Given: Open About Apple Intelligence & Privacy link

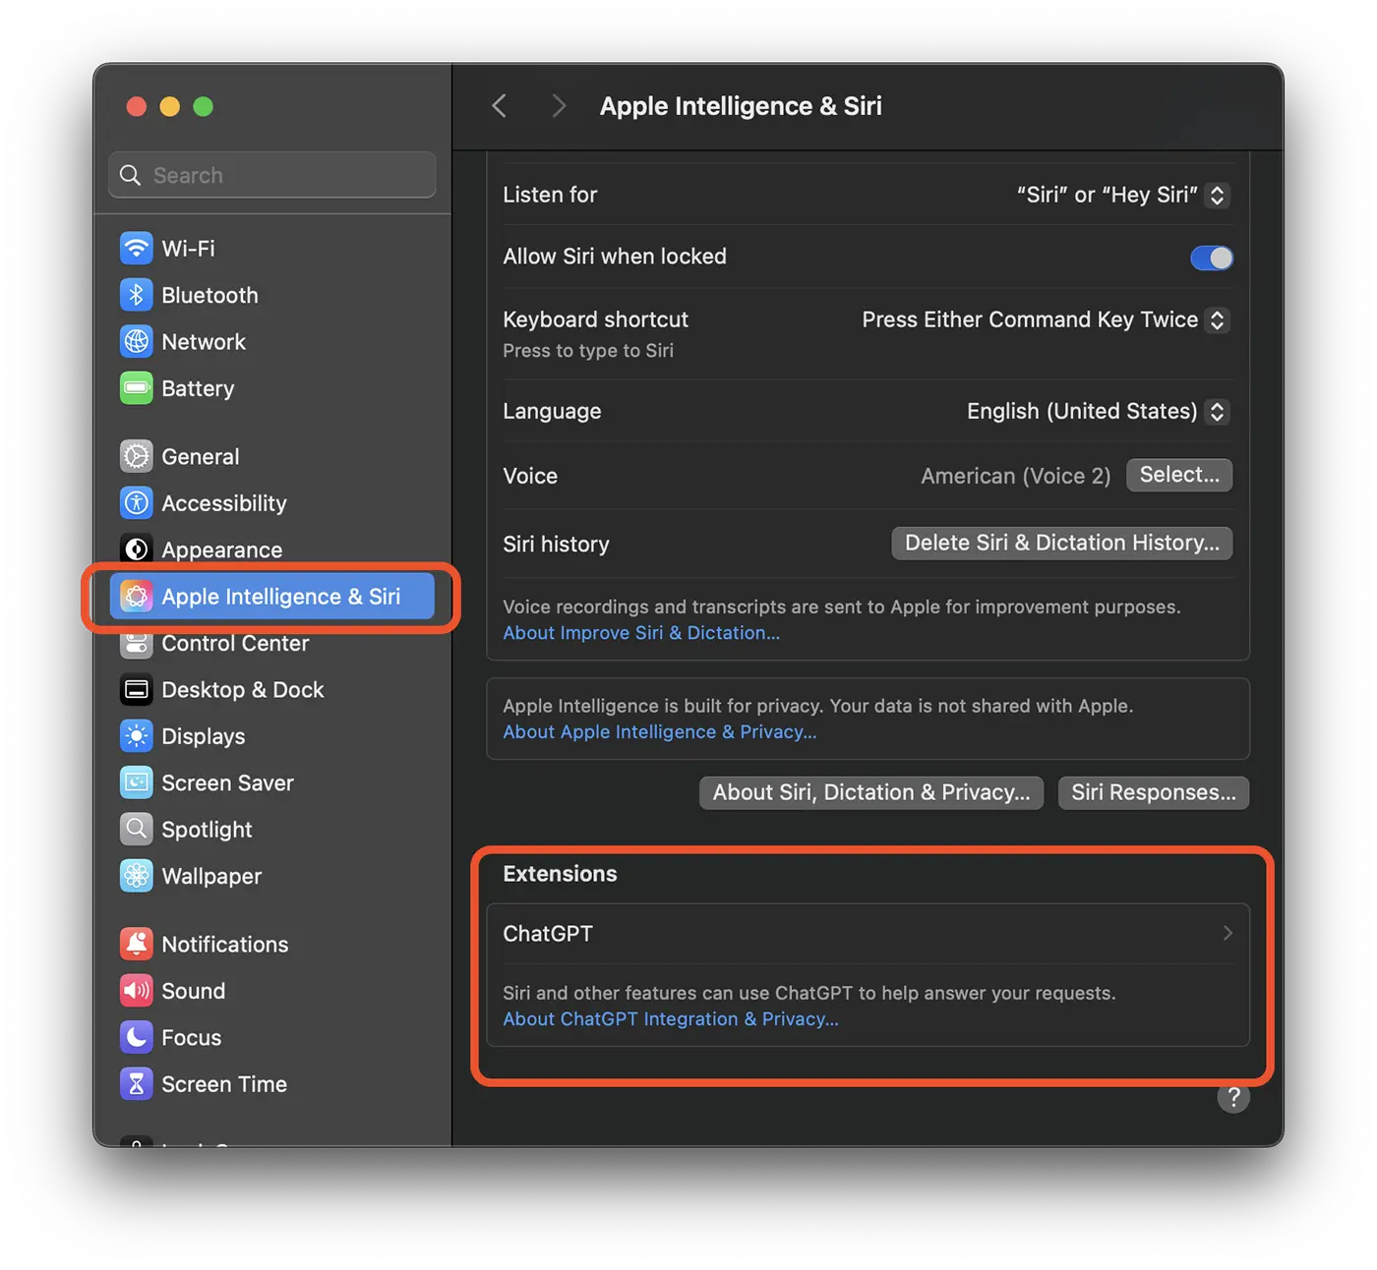Looking at the screenshot, I should [660, 732].
